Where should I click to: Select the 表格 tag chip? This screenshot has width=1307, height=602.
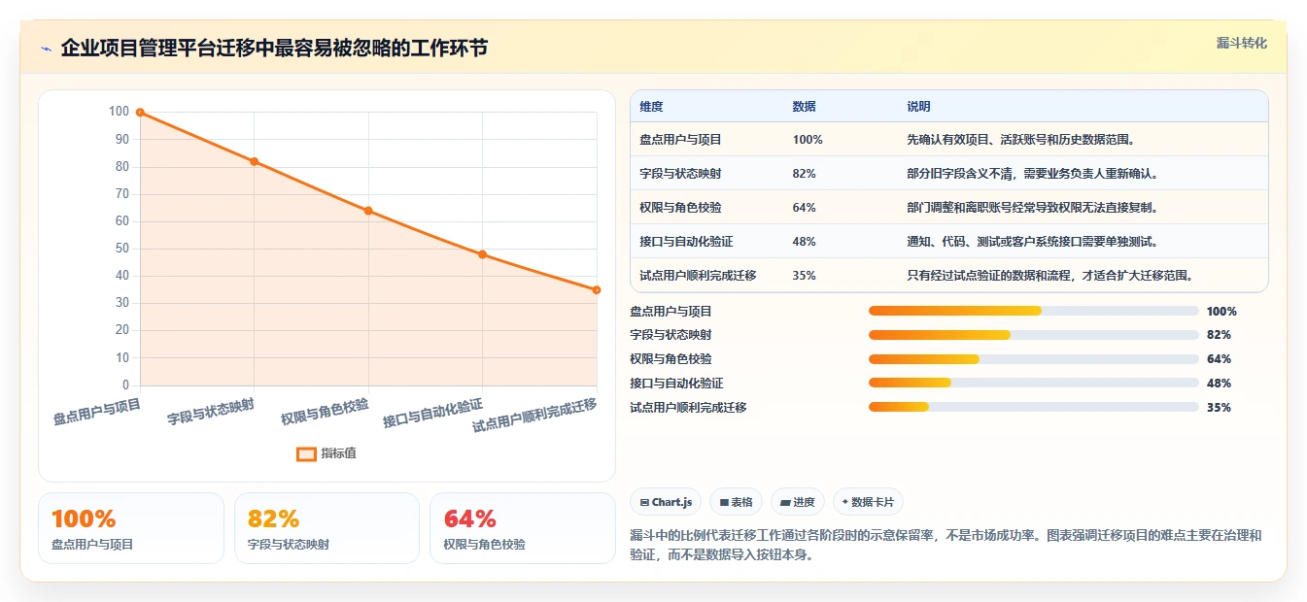pos(737,502)
